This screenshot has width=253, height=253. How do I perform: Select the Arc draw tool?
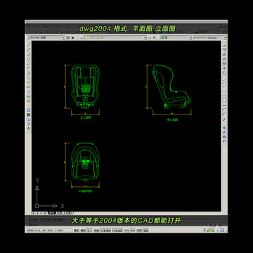point(29,68)
